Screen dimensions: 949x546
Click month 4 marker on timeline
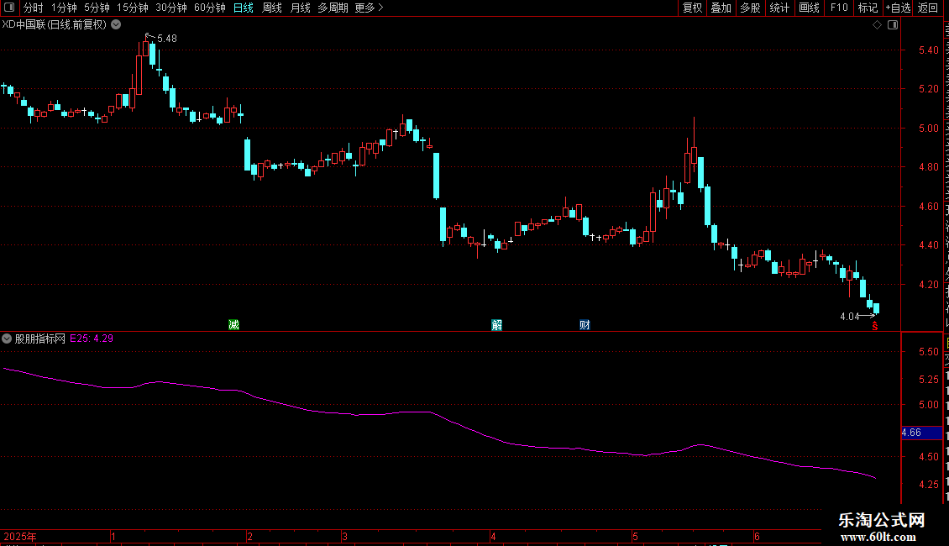point(493,536)
